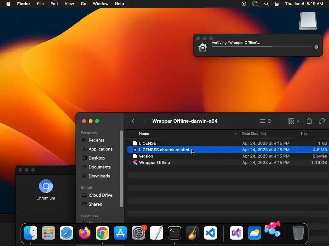Cancel the Wrapper Offline verification
Image resolution: width=329 pixels, height=246 pixels.
[316, 47]
